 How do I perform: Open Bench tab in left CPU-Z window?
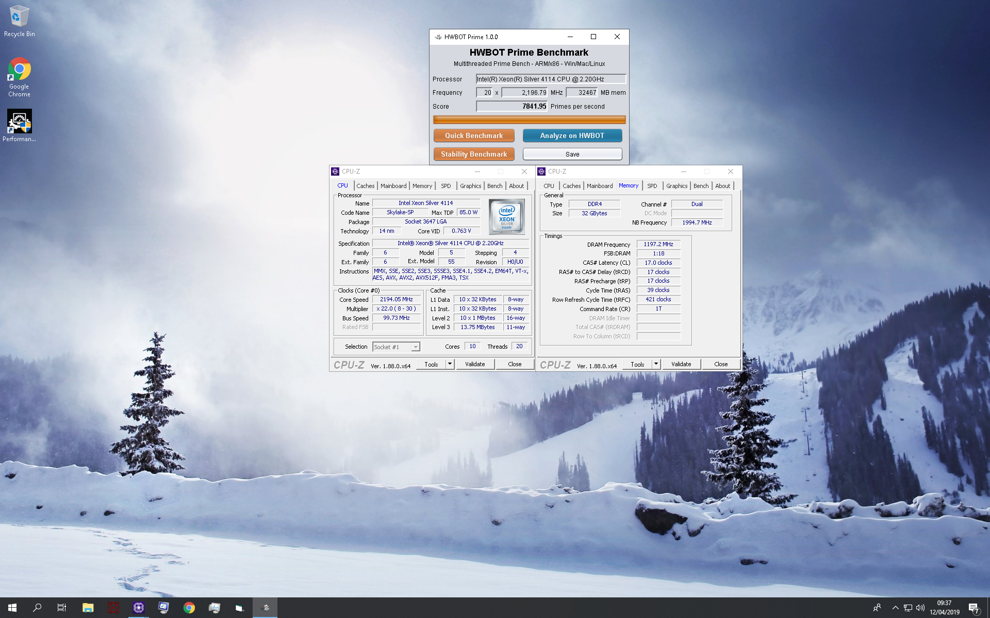point(494,186)
